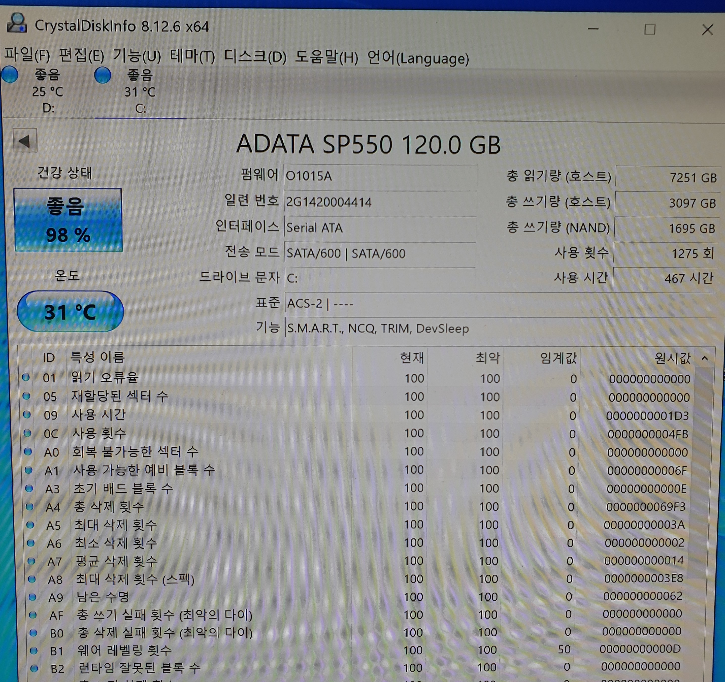The width and height of the screenshot is (725, 682).
Task: Click status dot of attribute 05 재할당된 섹터 수
Action: (x=26, y=396)
